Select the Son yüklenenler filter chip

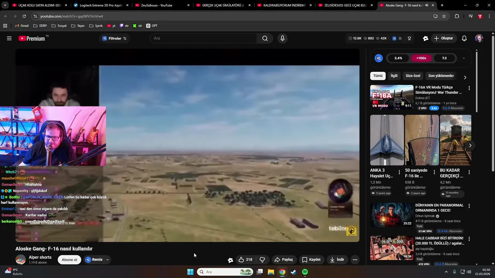[441, 76]
